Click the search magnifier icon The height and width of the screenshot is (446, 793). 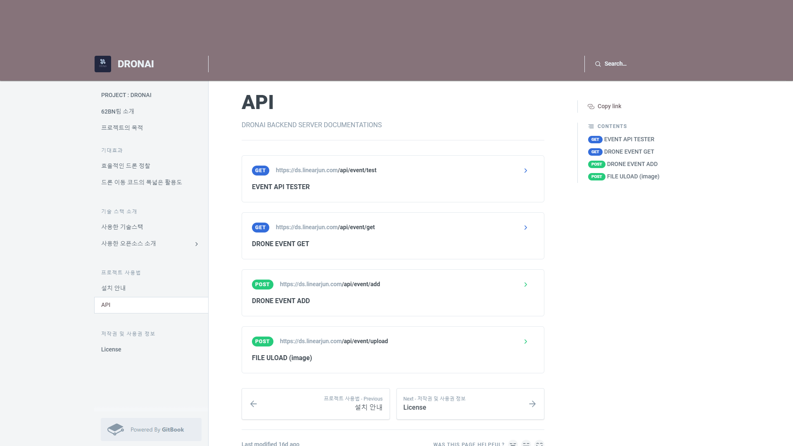(598, 64)
